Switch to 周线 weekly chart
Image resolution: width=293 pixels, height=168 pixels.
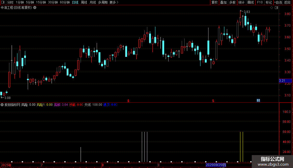pyautogui.click(x=84, y=2)
